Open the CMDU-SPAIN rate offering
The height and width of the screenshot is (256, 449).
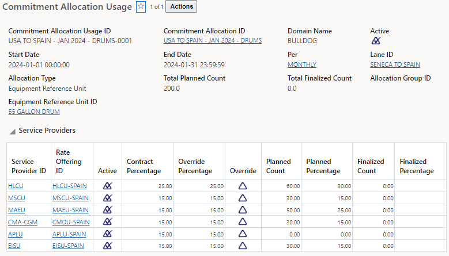pos(71,222)
